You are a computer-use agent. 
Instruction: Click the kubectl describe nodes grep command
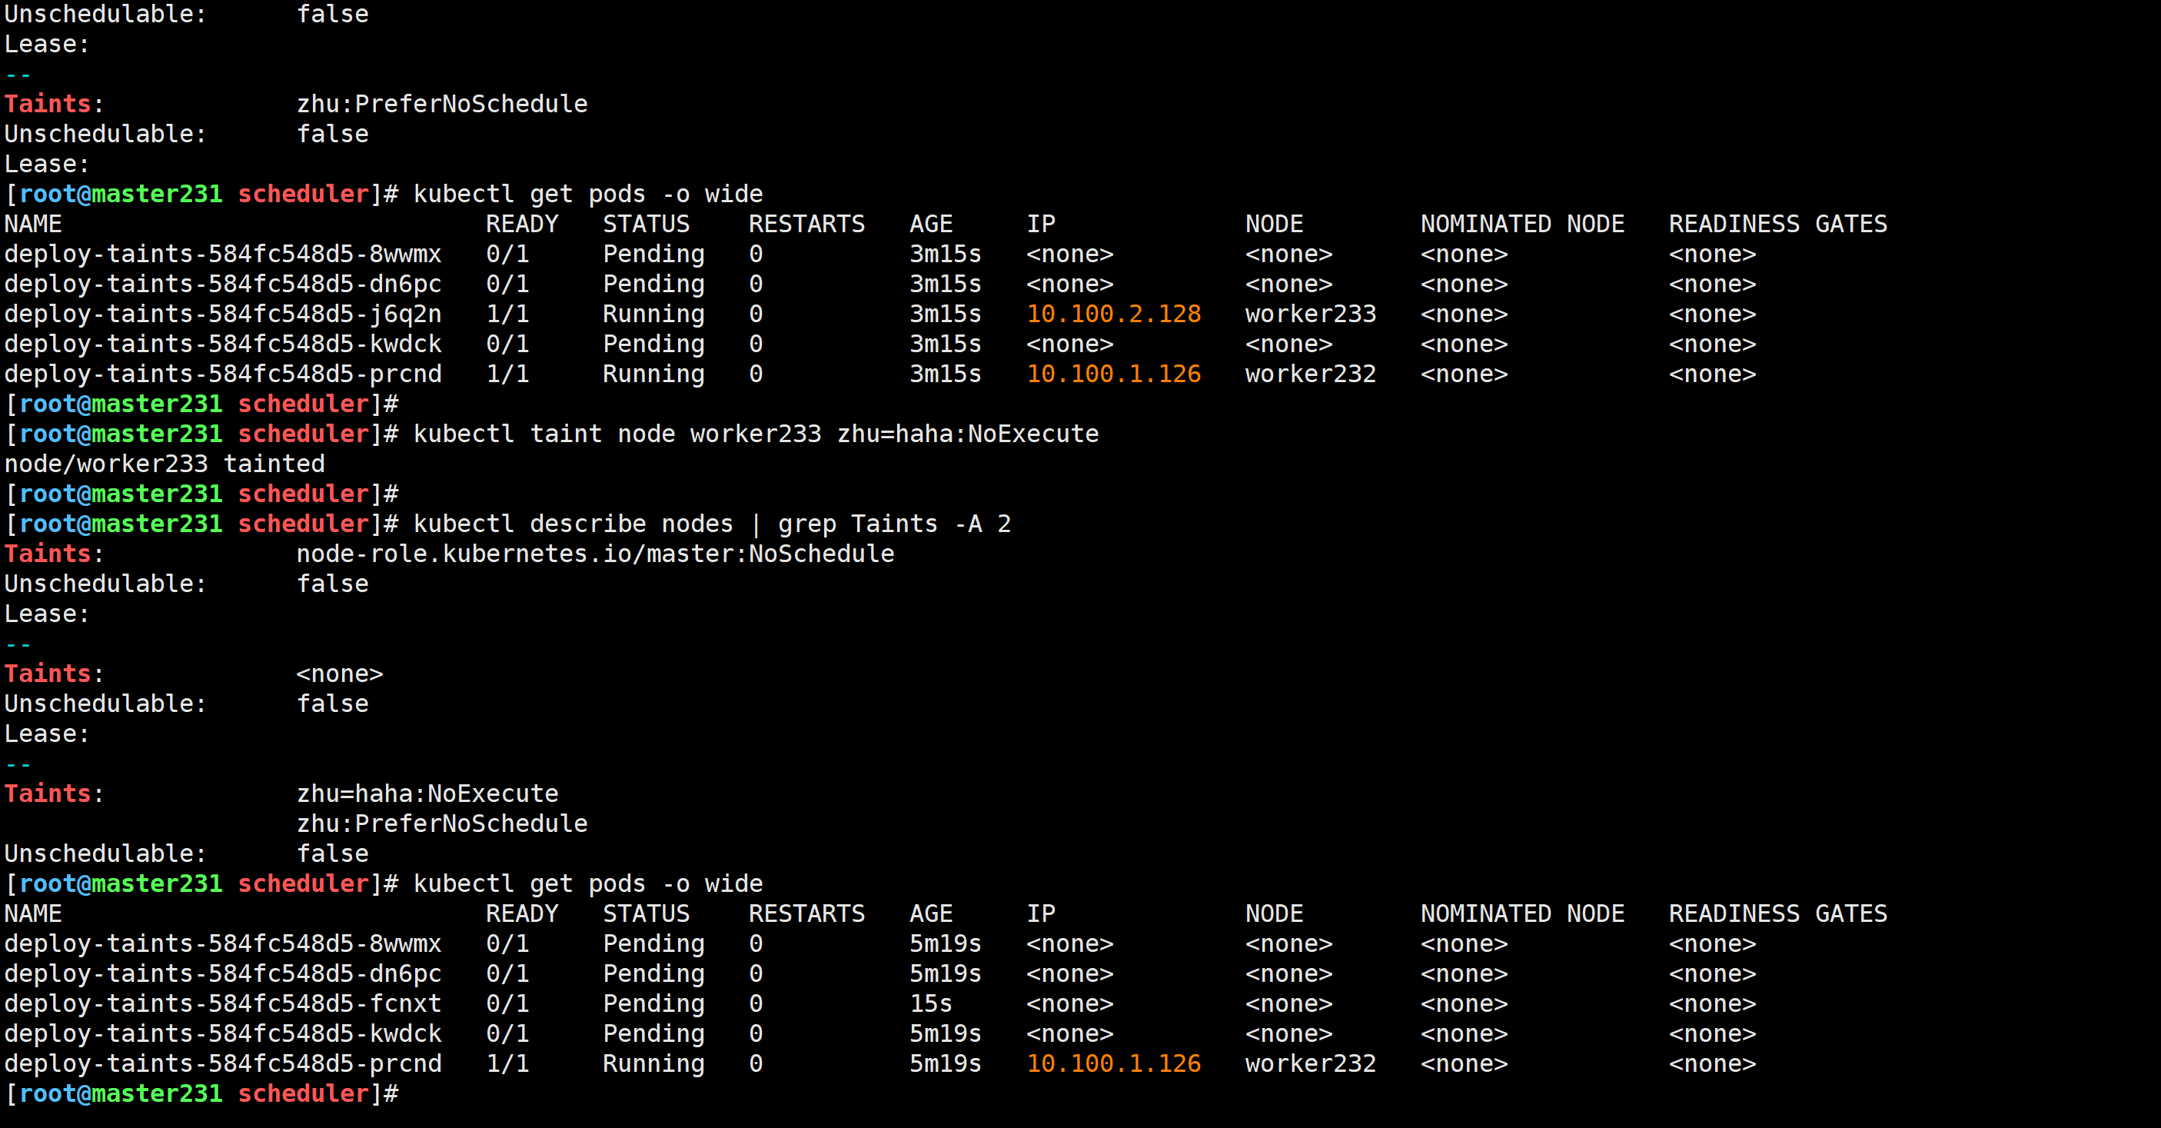click(711, 524)
